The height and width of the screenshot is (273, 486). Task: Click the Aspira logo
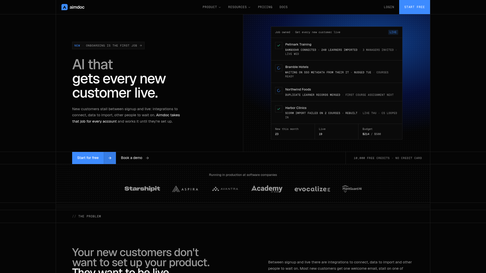point(185,189)
